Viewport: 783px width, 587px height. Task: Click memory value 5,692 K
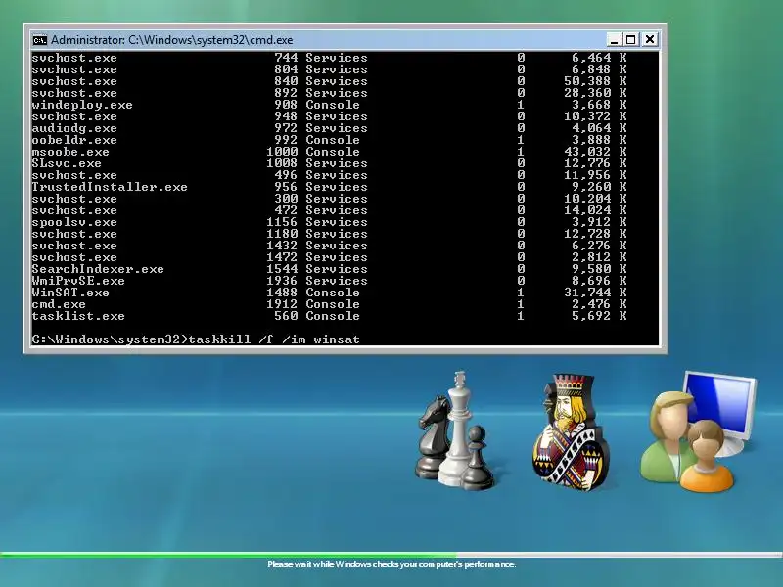[x=599, y=316]
